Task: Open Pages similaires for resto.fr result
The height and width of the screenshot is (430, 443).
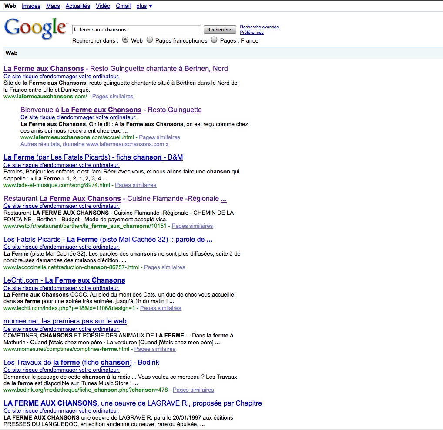Action: click(x=192, y=226)
